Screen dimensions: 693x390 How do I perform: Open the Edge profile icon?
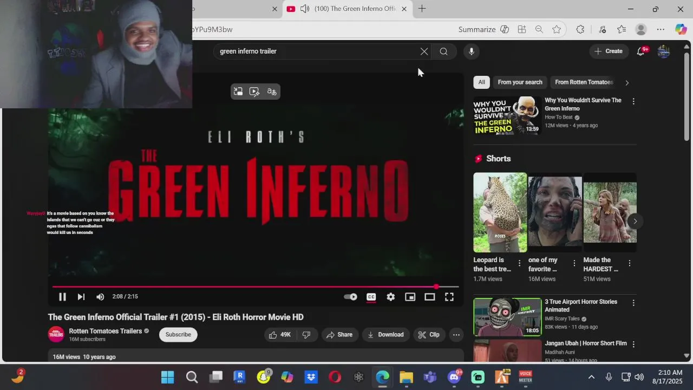(641, 29)
